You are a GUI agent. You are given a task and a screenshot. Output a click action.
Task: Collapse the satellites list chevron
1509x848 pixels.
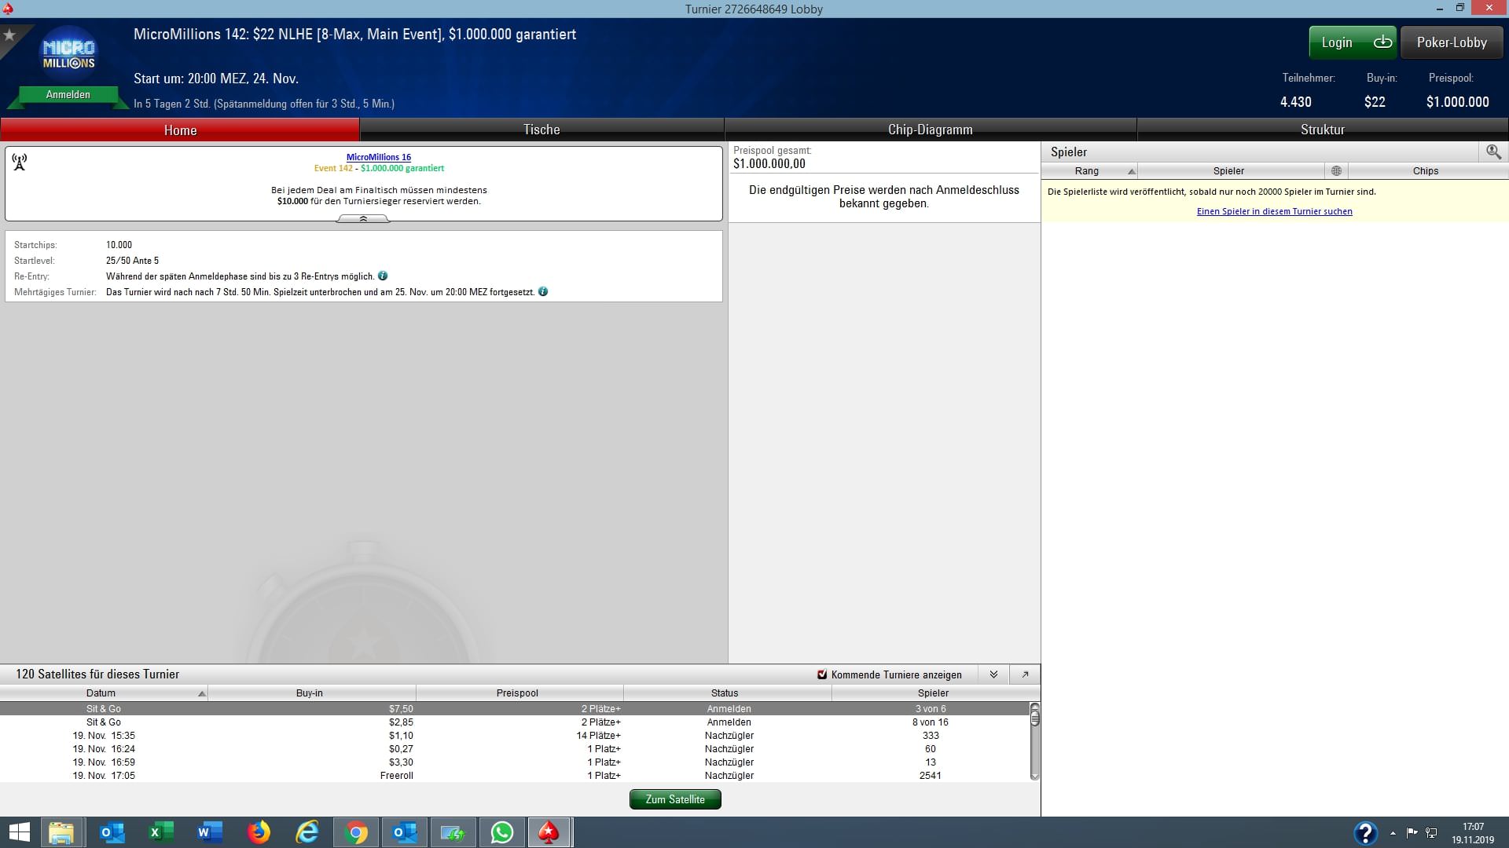993,674
